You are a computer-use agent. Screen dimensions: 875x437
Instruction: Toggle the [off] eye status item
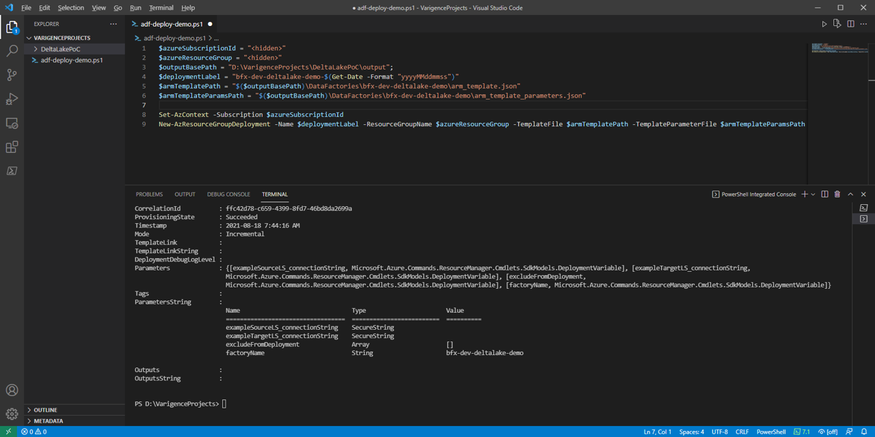tap(828, 432)
